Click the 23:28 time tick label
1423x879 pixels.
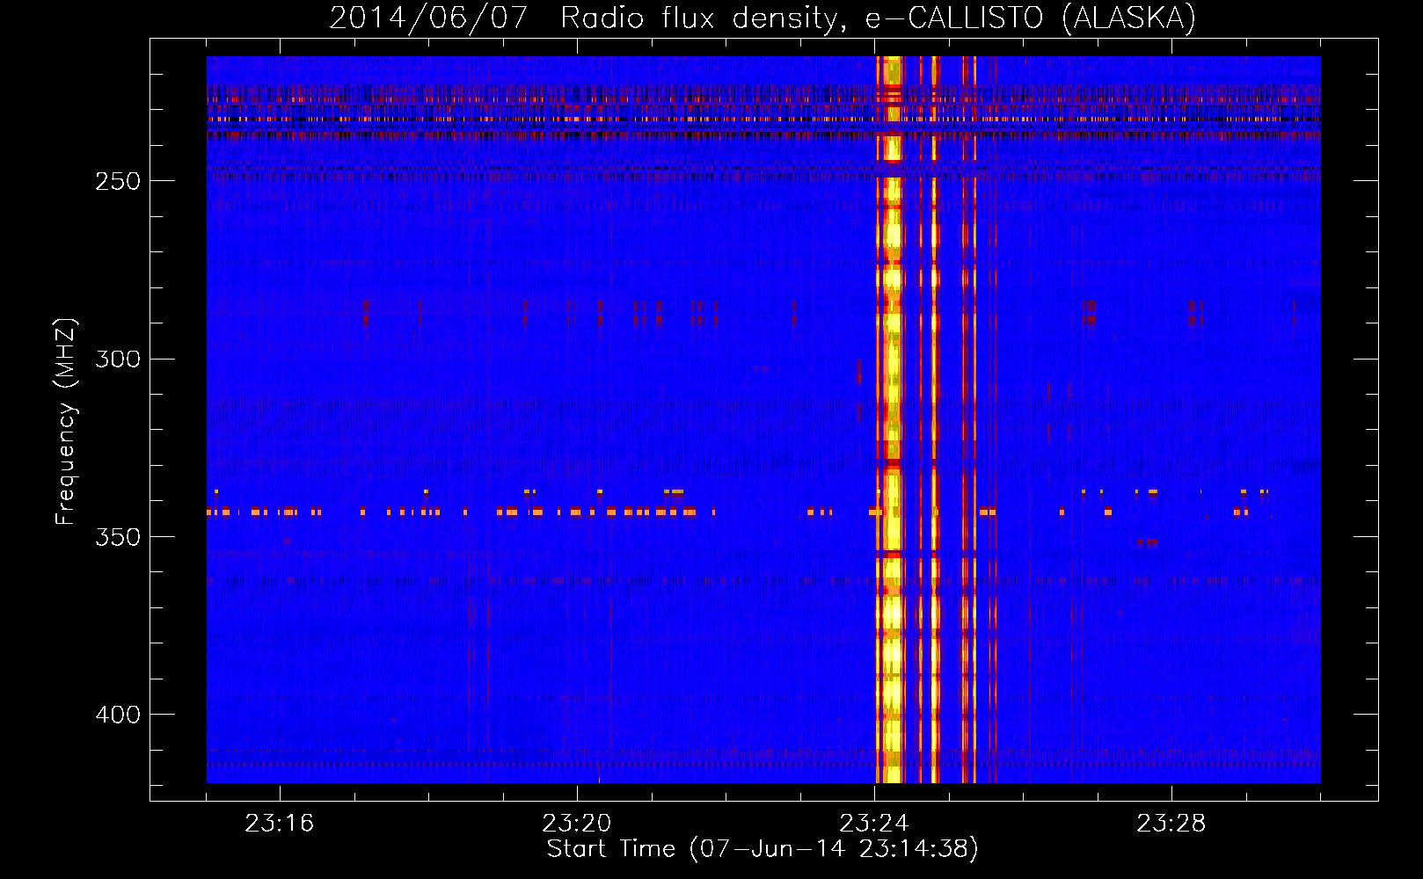coord(1171,824)
